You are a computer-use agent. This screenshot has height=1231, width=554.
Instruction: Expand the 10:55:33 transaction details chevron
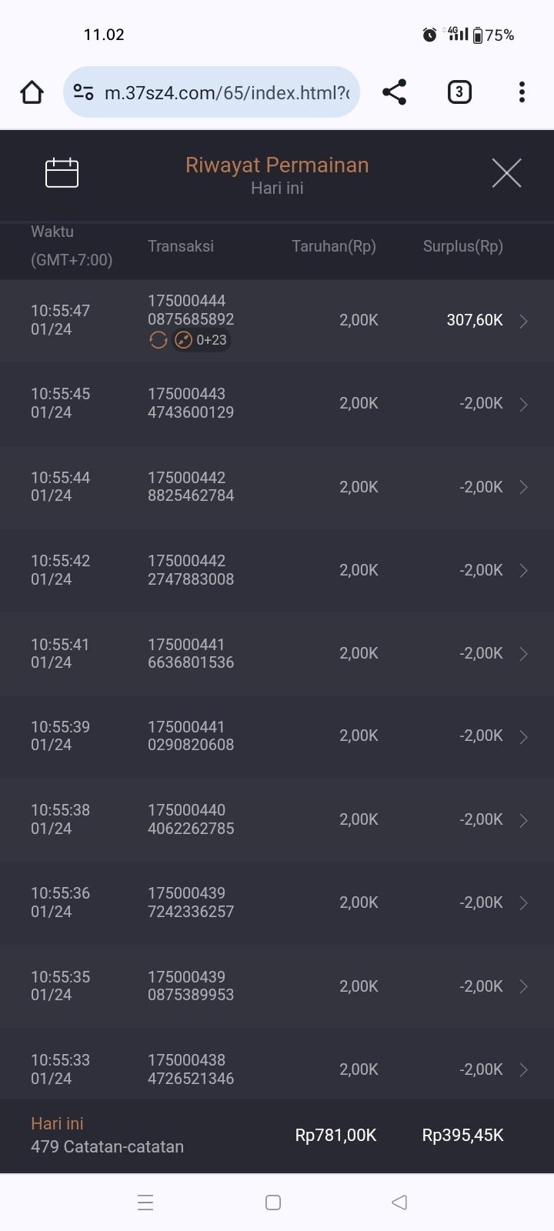point(523,1069)
